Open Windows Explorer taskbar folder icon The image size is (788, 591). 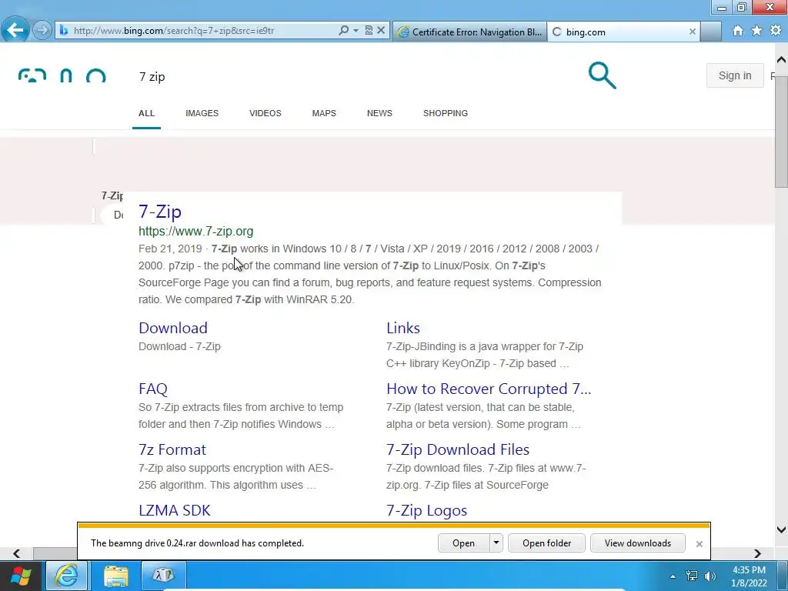(115, 576)
